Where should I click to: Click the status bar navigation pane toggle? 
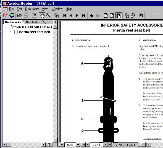pos(62,145)
